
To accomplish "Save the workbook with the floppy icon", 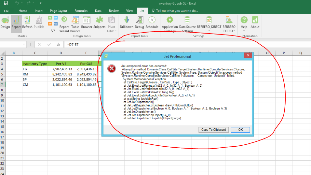I will coord(6,3).
